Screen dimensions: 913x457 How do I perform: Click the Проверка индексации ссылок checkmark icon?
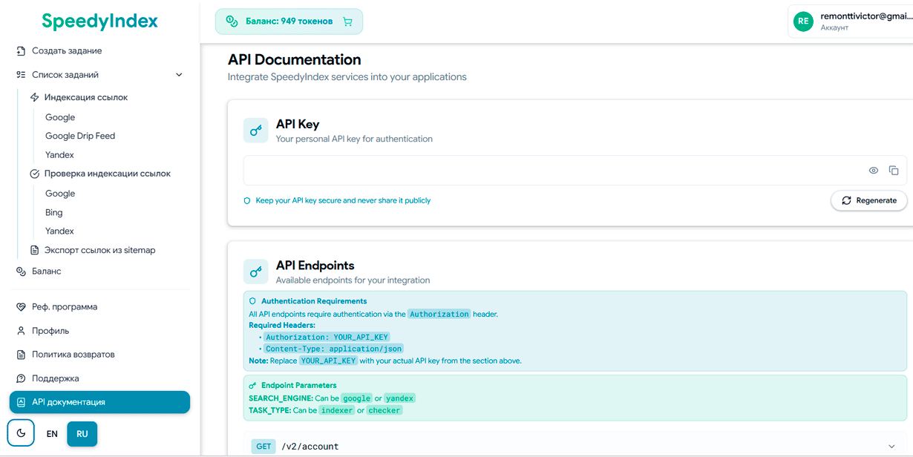coord(34,174)
